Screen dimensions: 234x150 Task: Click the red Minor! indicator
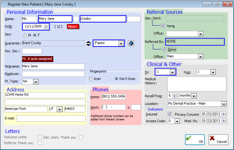pyautogui.click(x=73, y=27)
